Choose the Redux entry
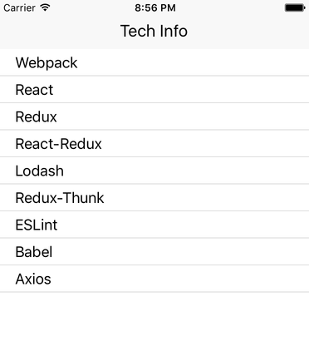Image resolution: width=309 pixels, height=361 pixels. tap(154, 116)
